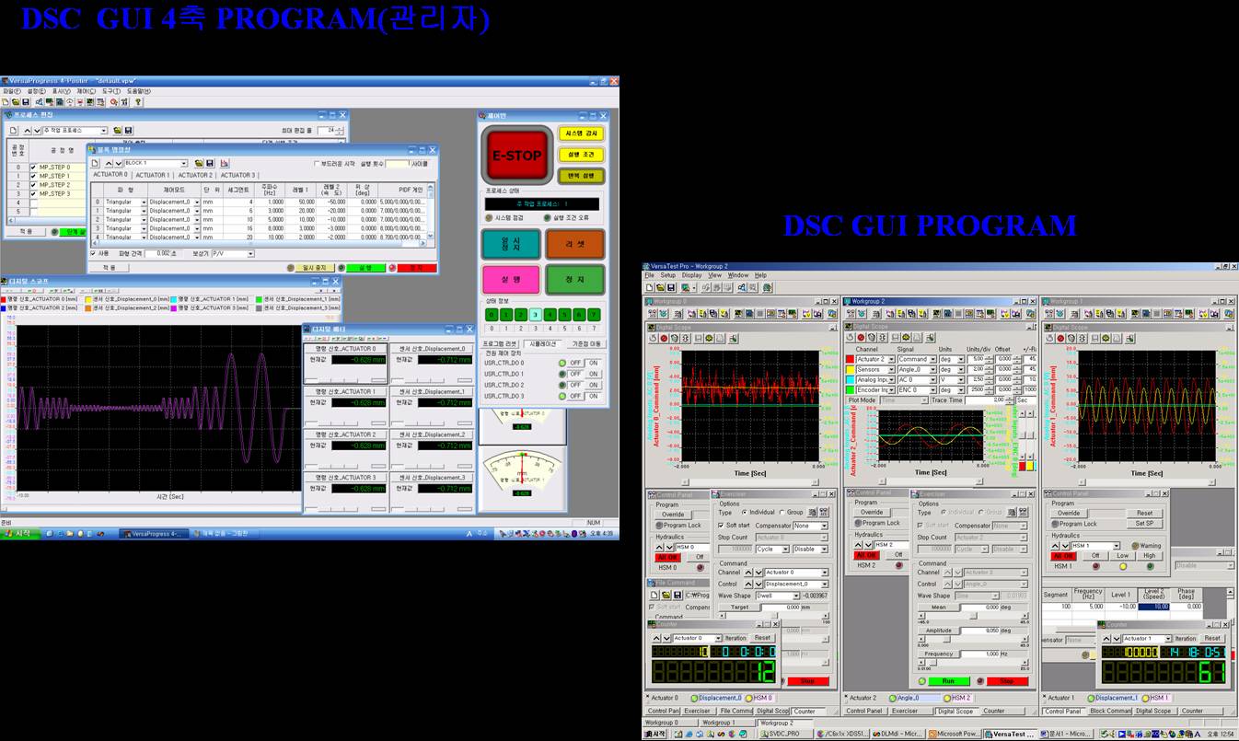Image resolution: width=1239 pixels, height=741 pixels.
Task: Click the new file icon in VersaTest toolbar
Action: [x=650, y=287]
